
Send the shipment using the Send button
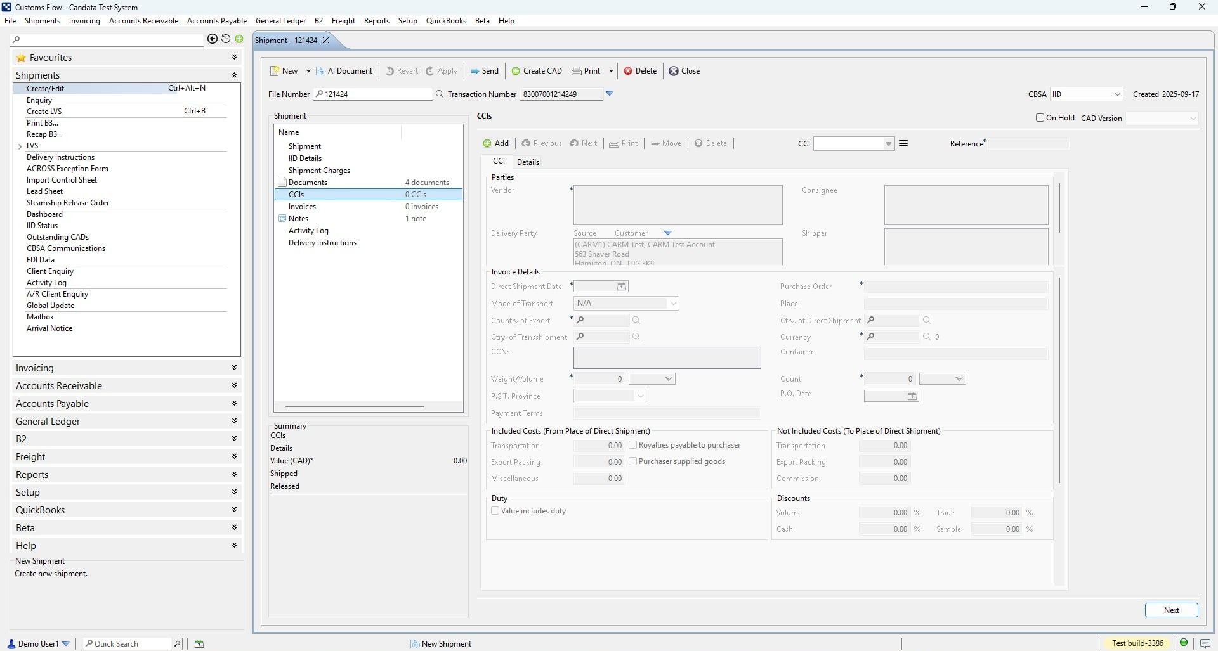point(485,71)
